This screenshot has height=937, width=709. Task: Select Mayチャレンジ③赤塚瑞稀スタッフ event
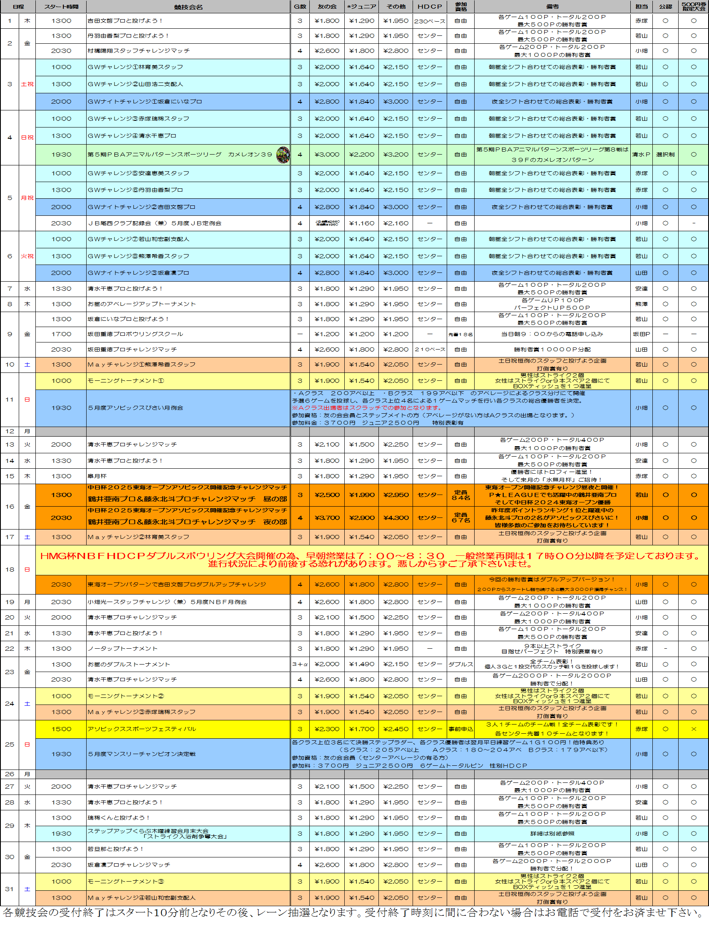pos(142,712)
